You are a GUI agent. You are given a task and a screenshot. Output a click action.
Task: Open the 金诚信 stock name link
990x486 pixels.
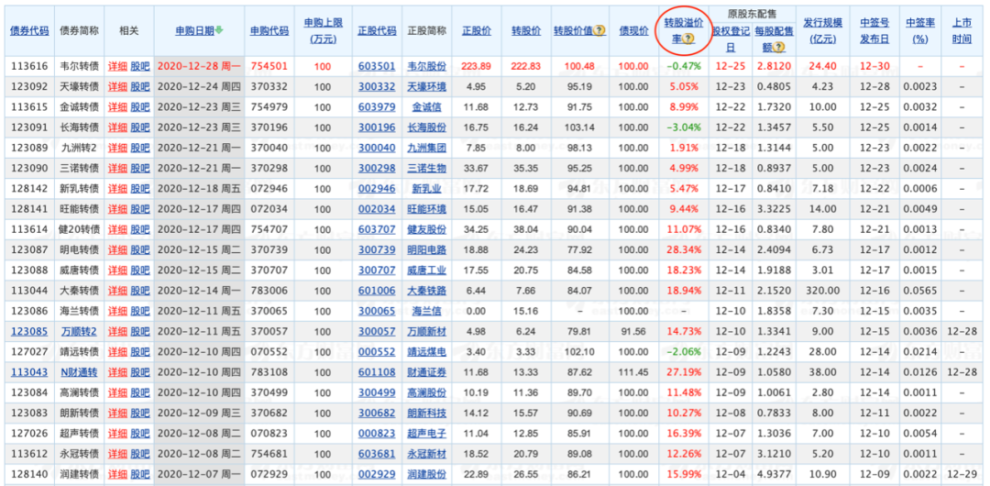pos(427,107)
